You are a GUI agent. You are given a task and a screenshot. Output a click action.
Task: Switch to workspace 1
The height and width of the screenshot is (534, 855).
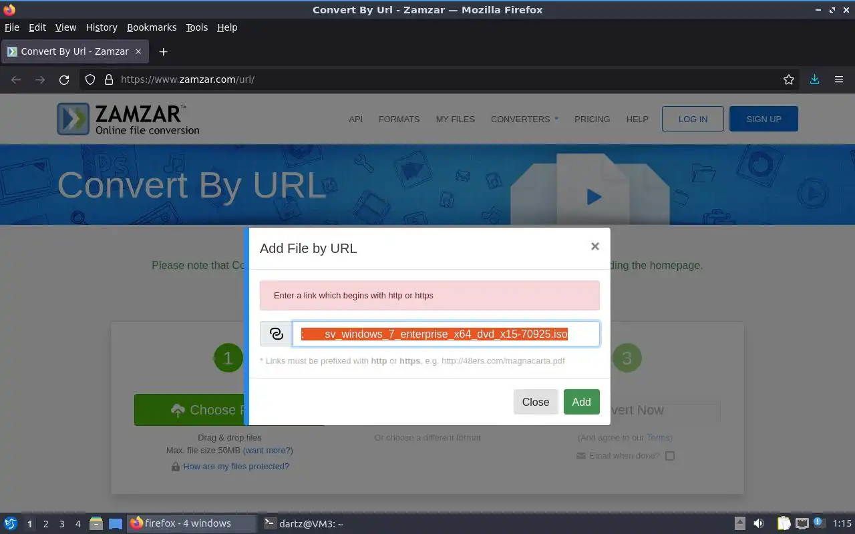coord(29,524)
